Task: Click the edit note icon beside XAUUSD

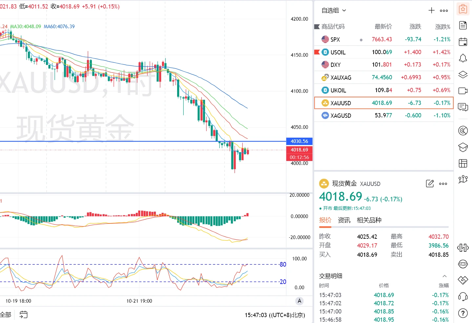Action: point(430,184)
